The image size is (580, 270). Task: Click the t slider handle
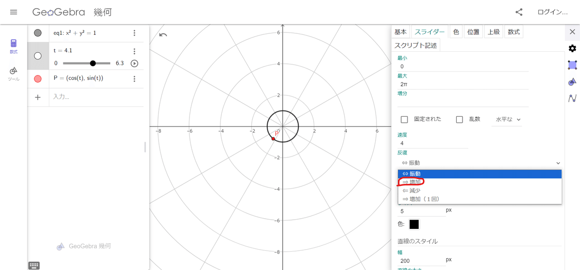click(93, 63)
